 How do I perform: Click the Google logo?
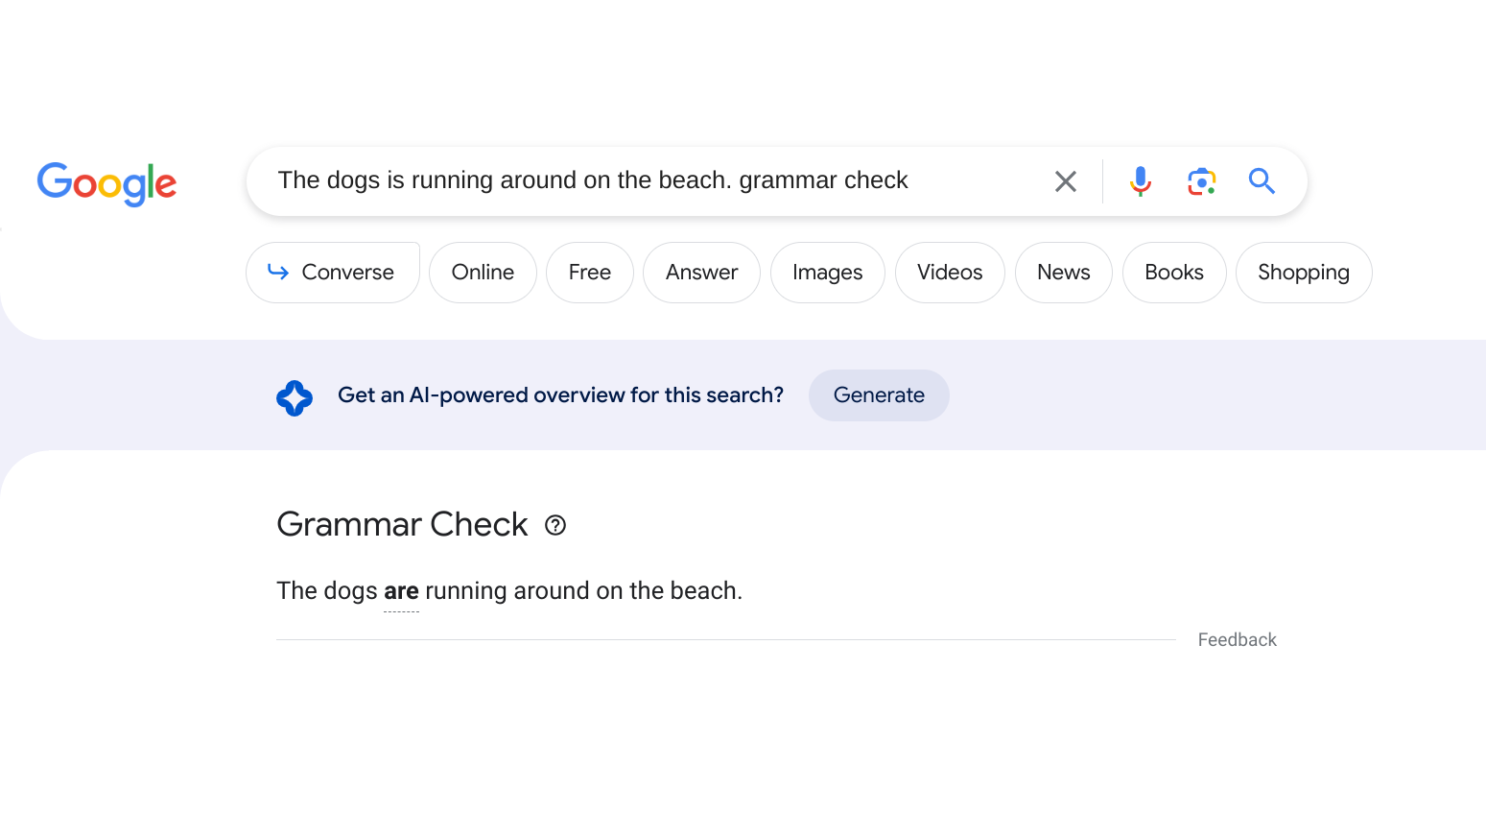point(106,182)
